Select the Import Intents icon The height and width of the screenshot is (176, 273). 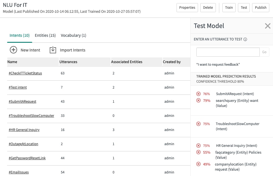pos(53,50)
